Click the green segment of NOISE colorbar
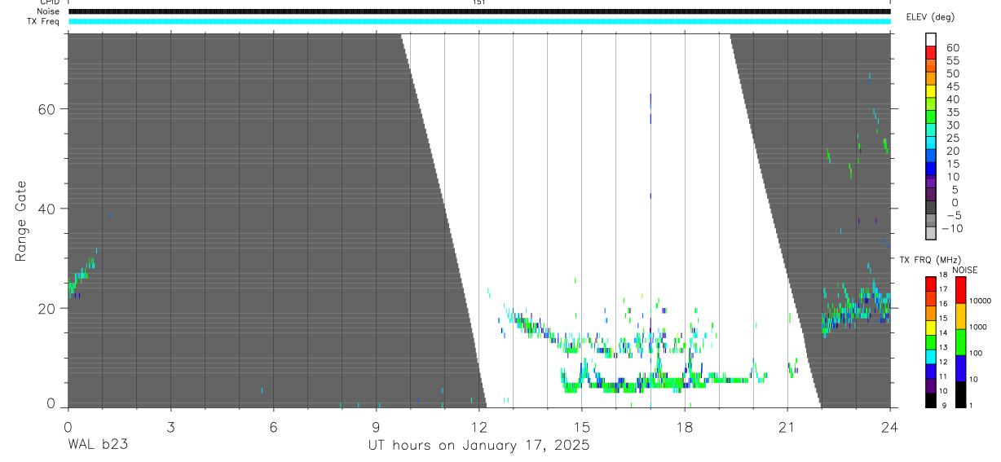Viewport: 1001px width, 462px height. tap(960, 341)
